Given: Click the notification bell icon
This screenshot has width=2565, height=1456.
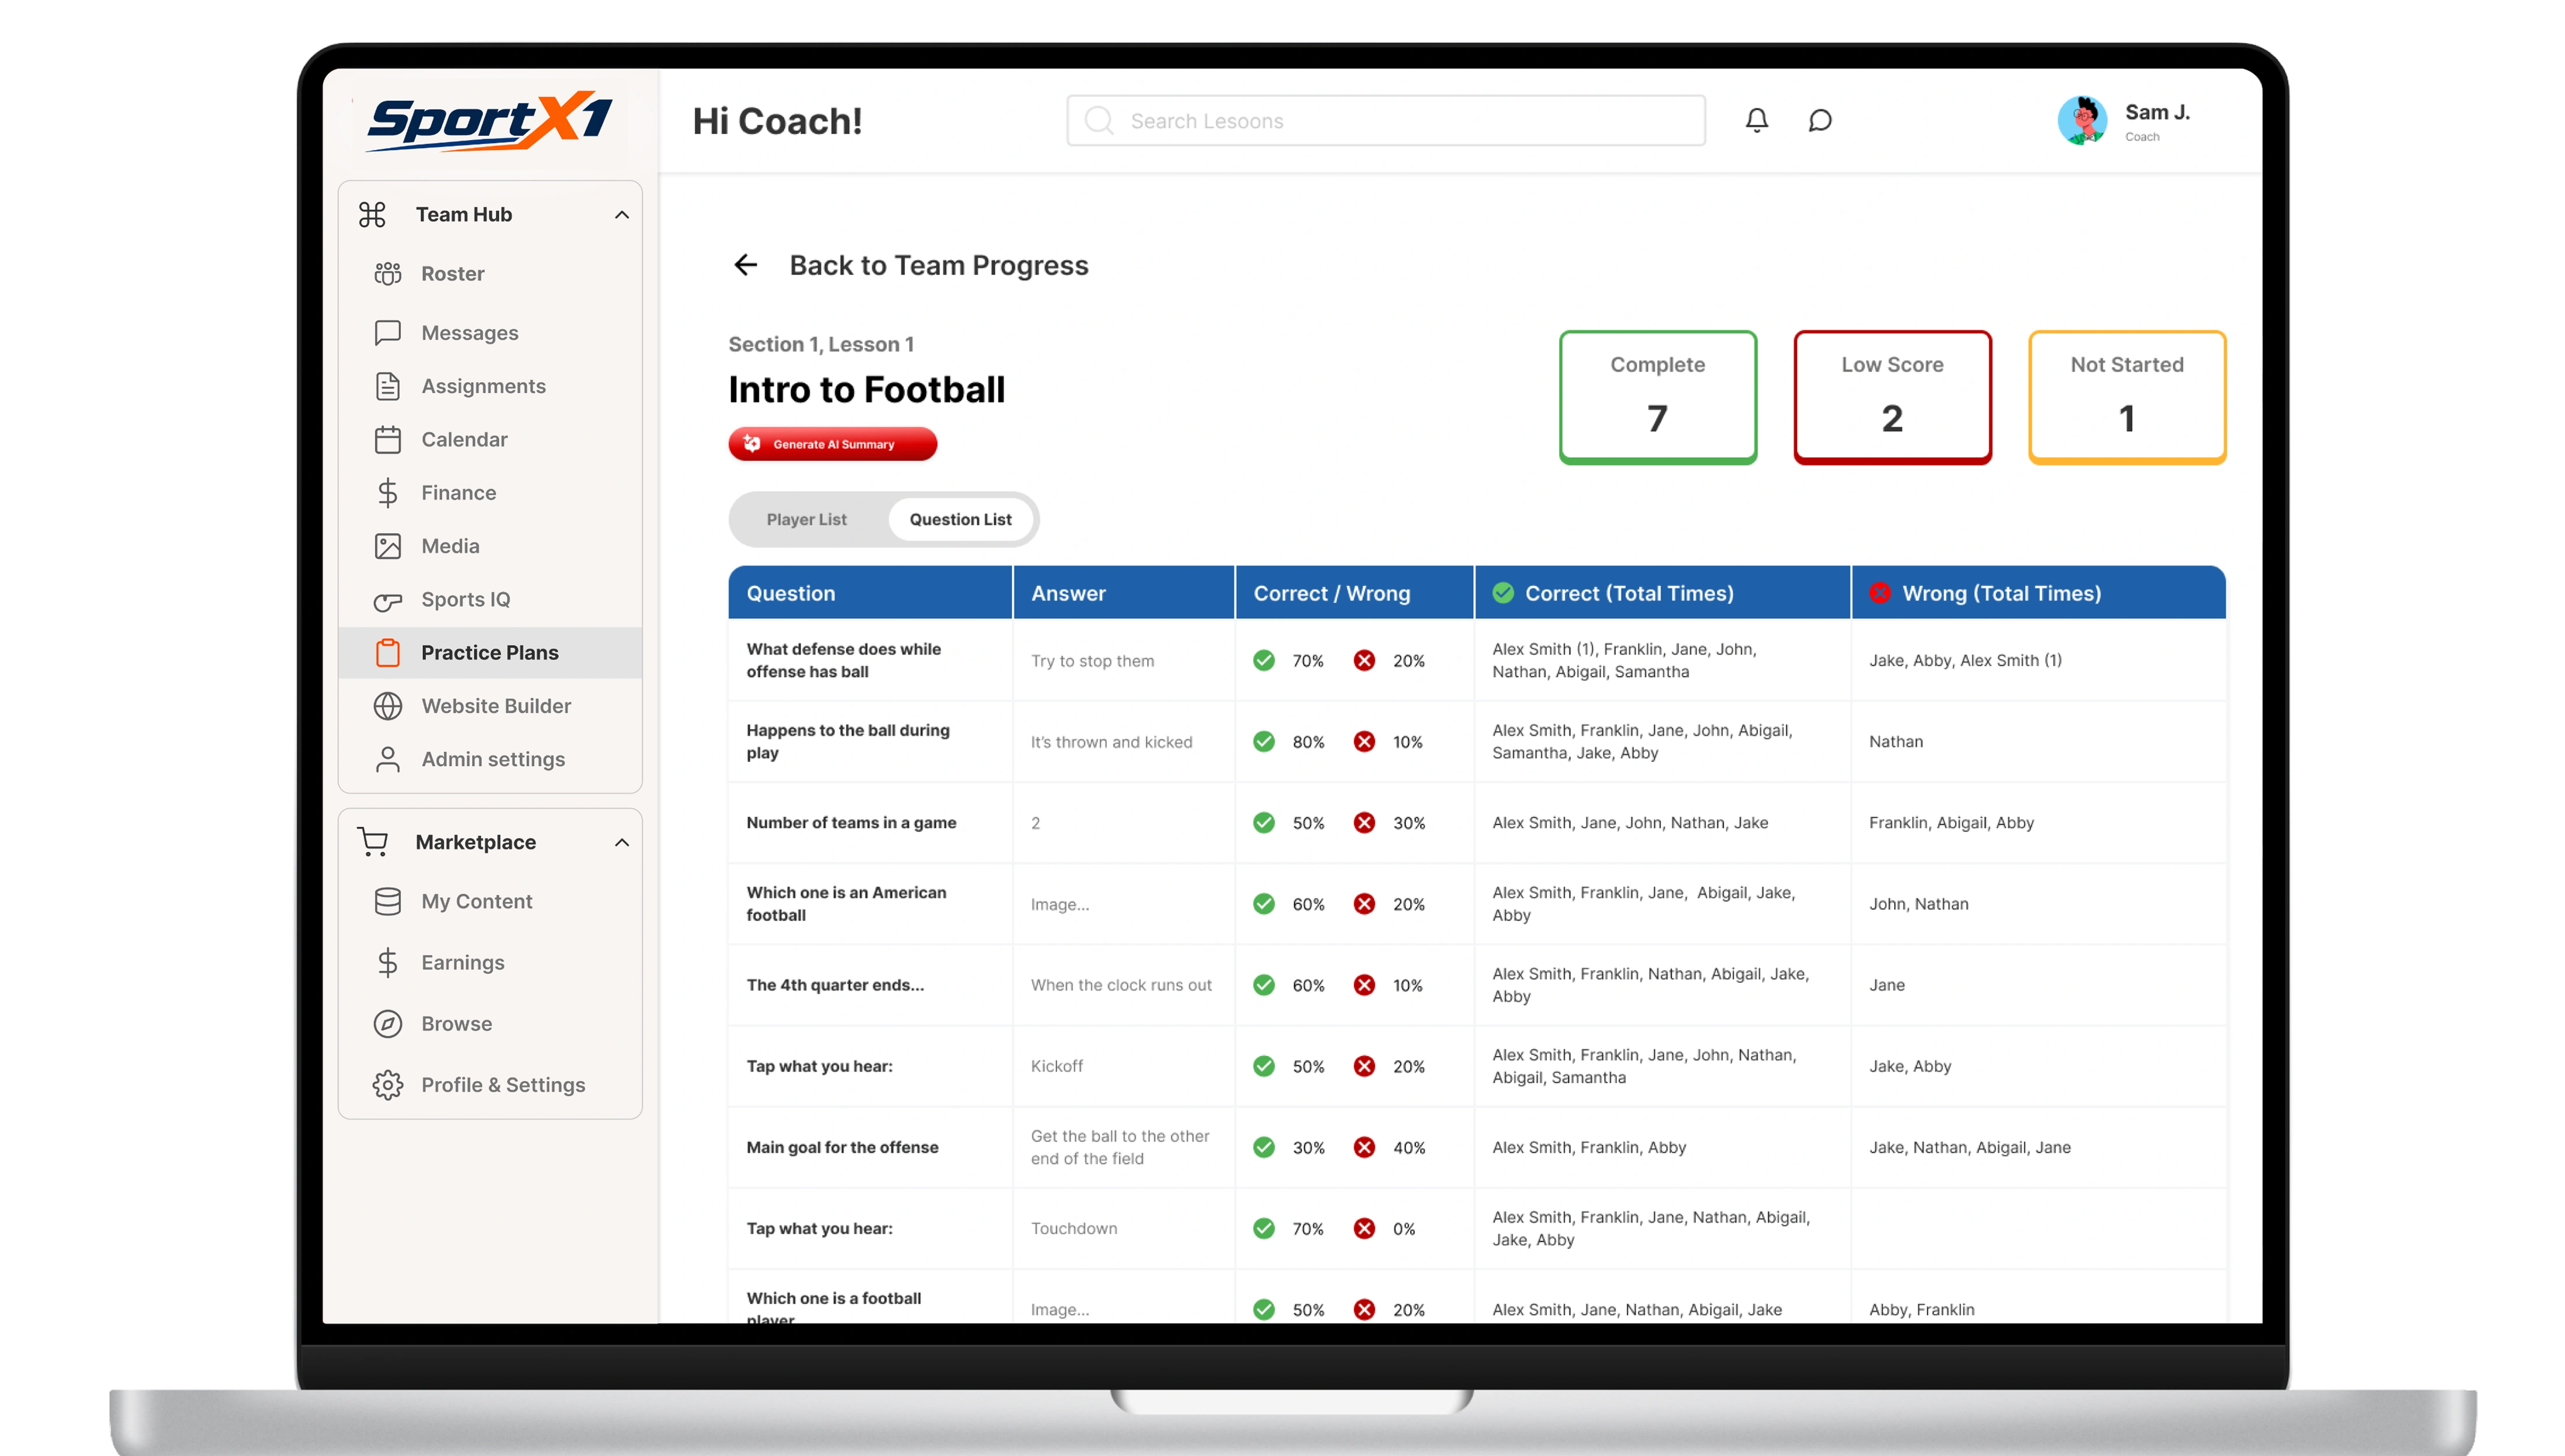Looking at the screenshot, I should pyautogui.click(x=1756, y=120).
